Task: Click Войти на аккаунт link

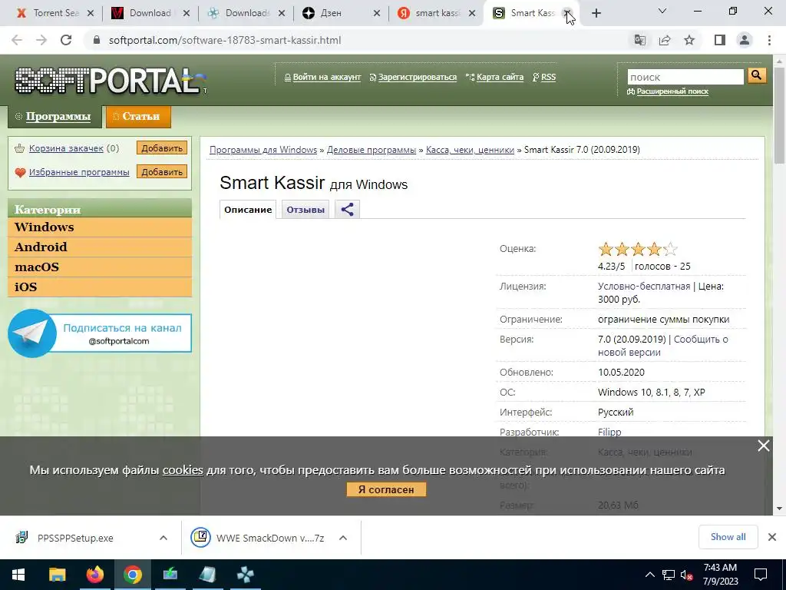Action: pos(326,78)
